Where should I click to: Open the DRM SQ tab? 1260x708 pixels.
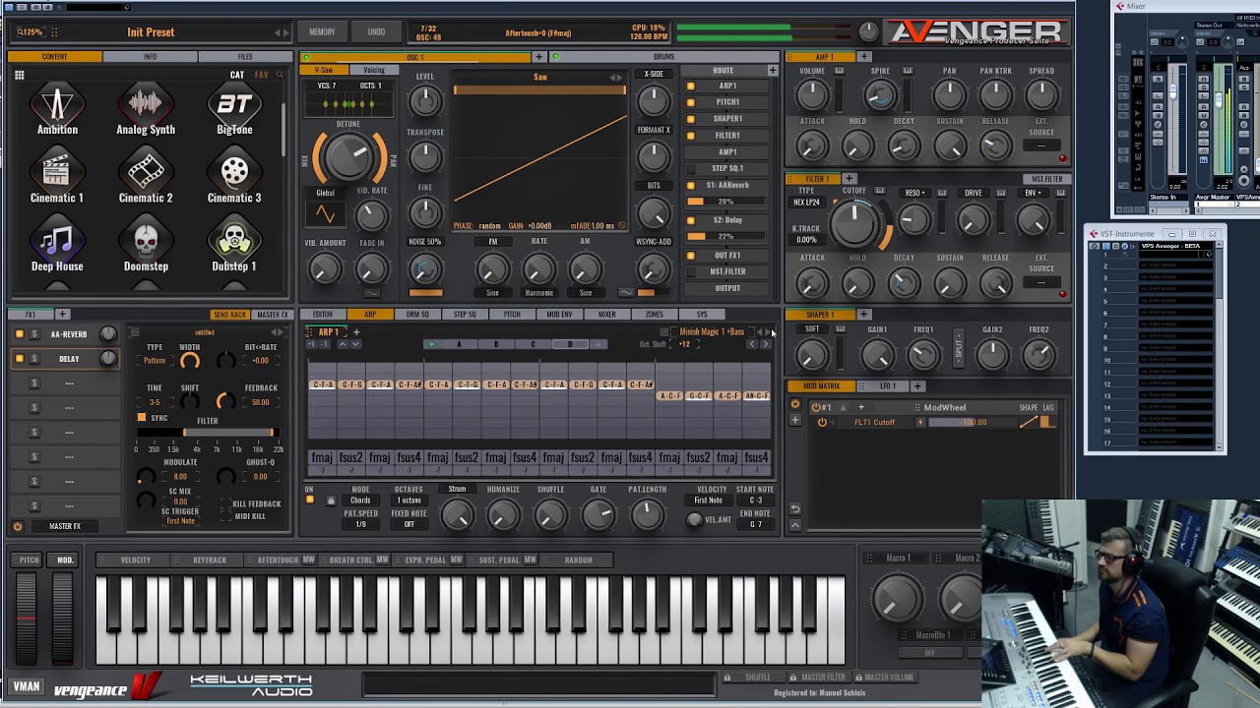click(417, 315)
